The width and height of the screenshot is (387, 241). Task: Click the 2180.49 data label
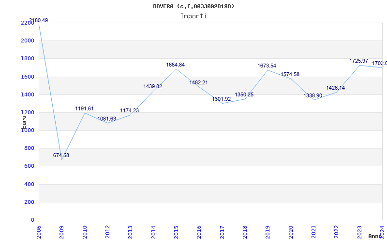[39, 20]
